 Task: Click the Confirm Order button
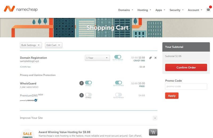[x=186, y=68]
